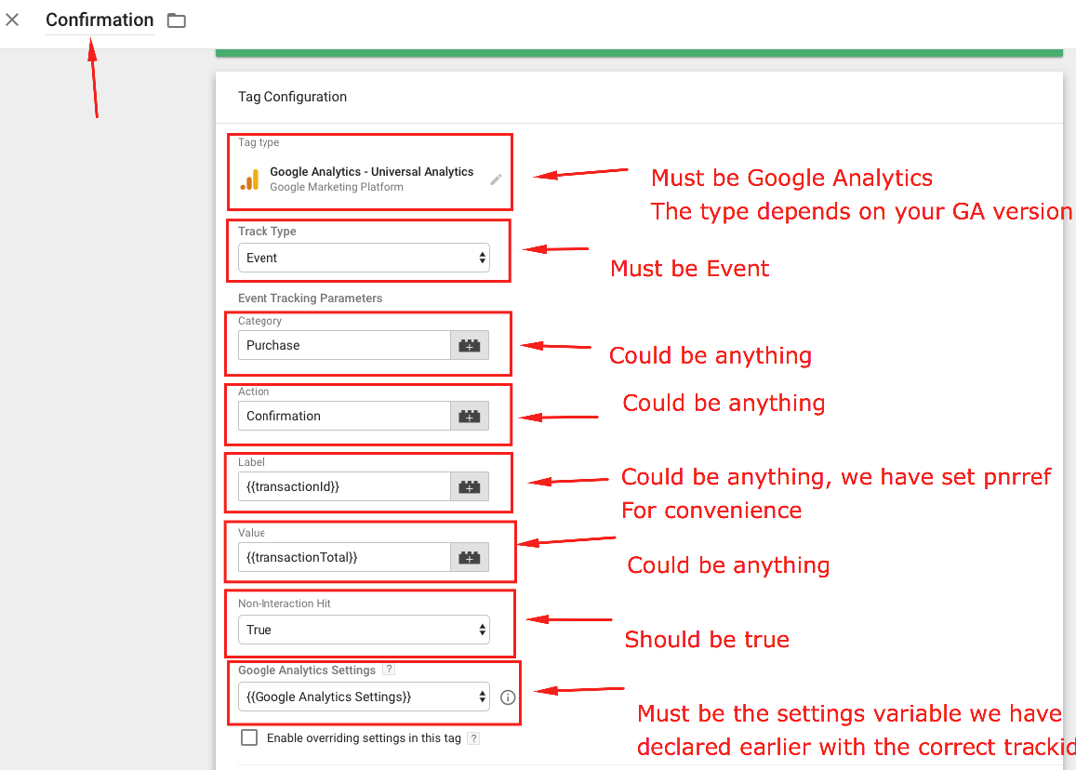
Task: Enable overriding settings in this tag checkbox
Action: (249, 737)
